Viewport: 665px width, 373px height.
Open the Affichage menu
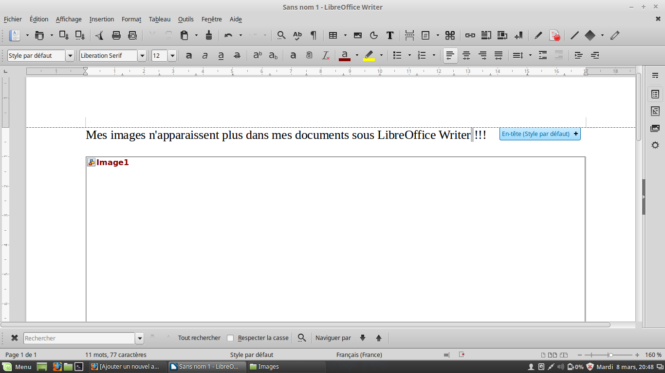coord(69,19)
